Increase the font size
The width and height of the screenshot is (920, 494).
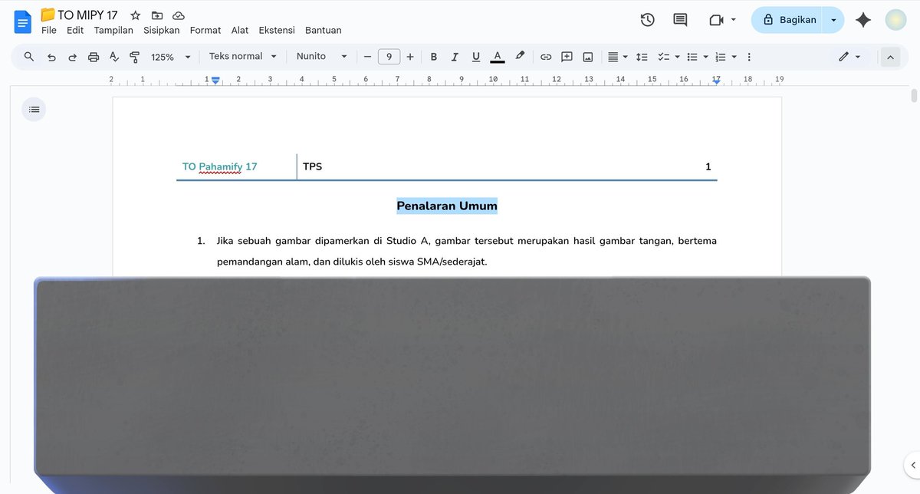410,57
